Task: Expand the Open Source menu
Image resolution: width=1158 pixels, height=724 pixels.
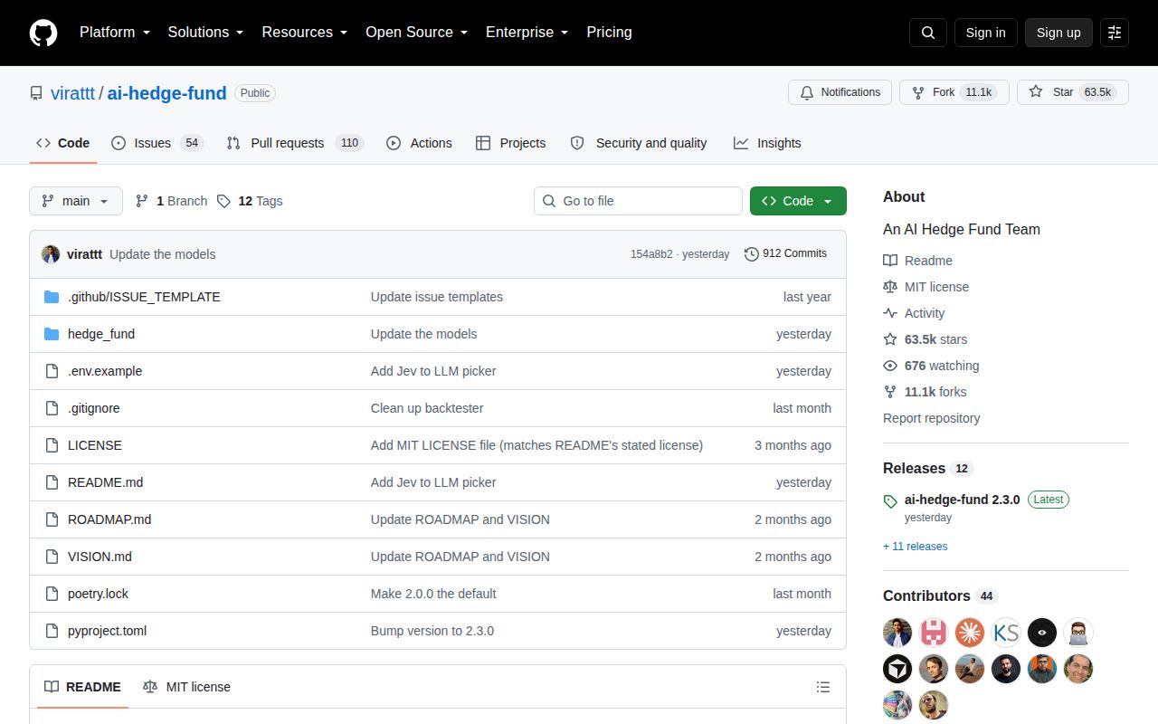Action: click(417, 33)
